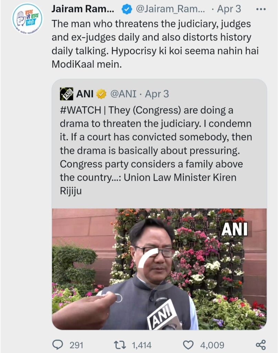Screen dimensions: 278x353
Task: Reply using the comment bubble icon
Action: 57,345
